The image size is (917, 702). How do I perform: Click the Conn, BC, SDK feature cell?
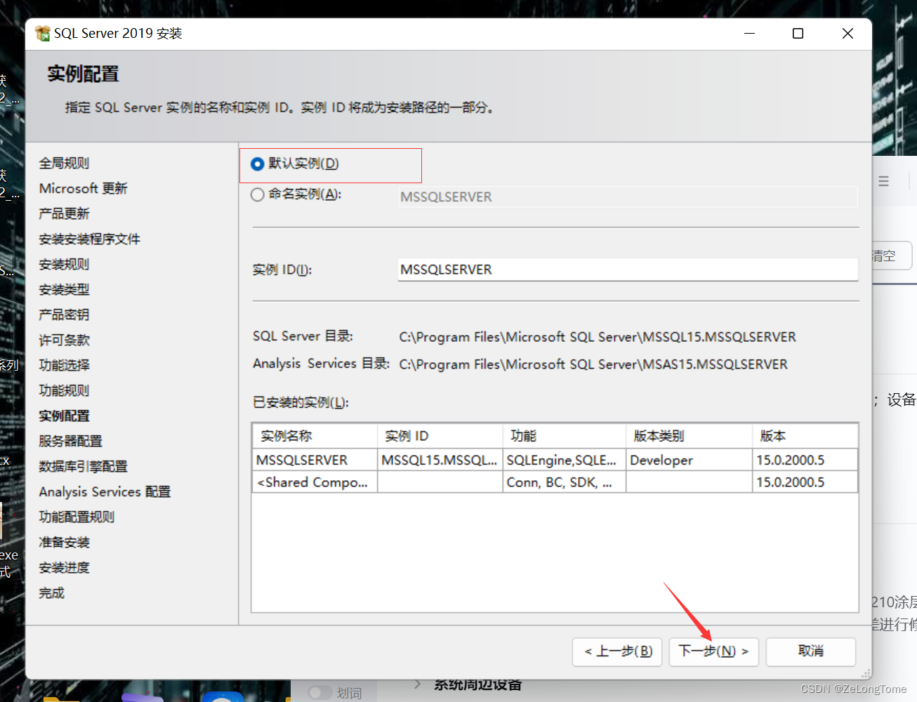[565, 482]
